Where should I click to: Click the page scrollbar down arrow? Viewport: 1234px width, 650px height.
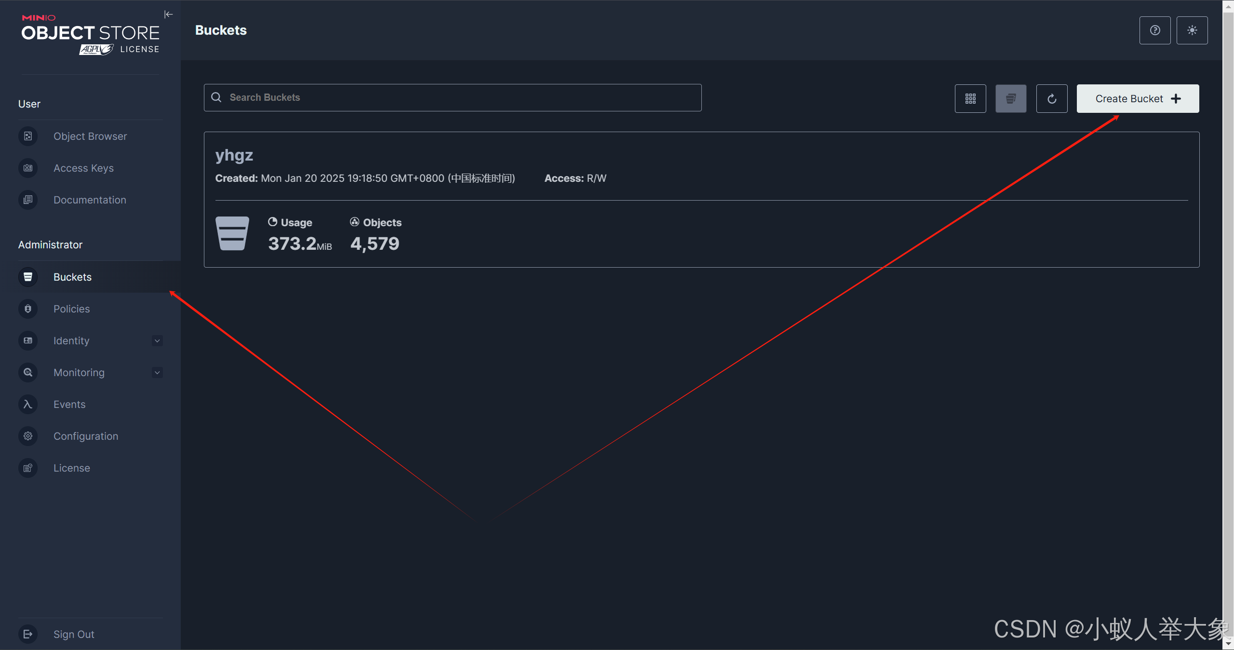click(x=1228, y=645)
